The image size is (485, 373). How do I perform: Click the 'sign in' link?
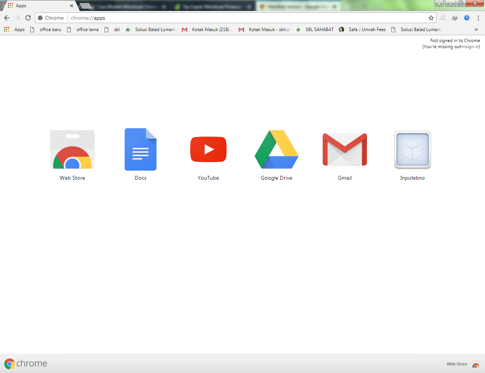click(x=472, y=47)
